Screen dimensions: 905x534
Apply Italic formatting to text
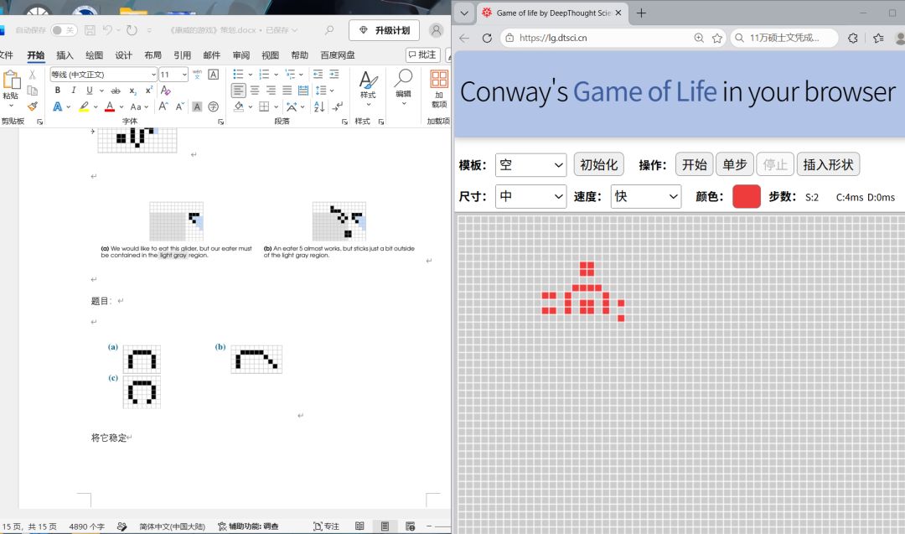(73, 90)
